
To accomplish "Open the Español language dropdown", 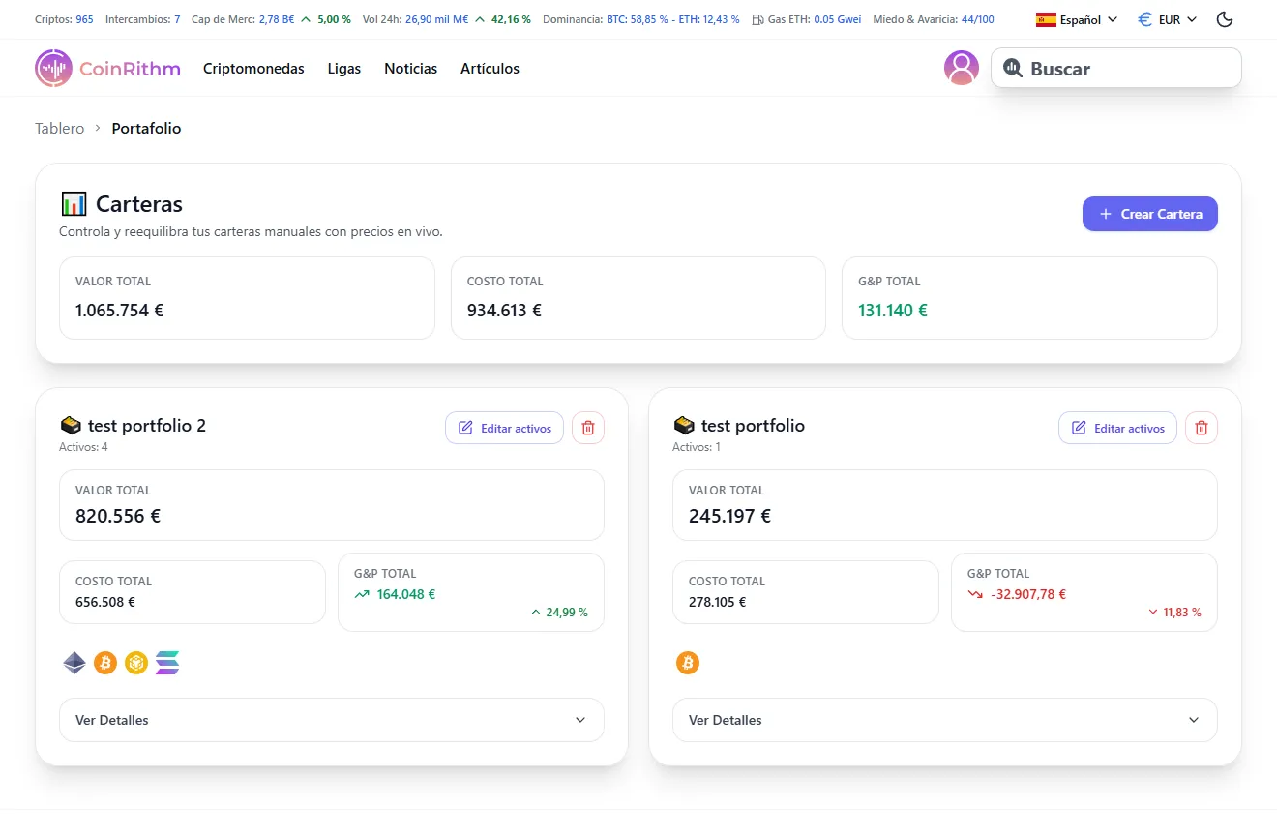I will 1076,18.
